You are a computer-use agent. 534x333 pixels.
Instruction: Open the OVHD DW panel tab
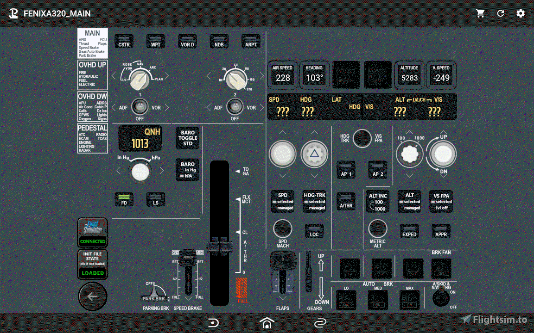pyautogui.click(x=93, y=106)
